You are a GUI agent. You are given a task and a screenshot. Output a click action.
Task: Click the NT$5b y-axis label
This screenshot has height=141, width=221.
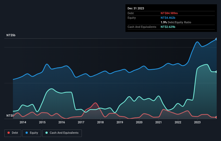11,35
